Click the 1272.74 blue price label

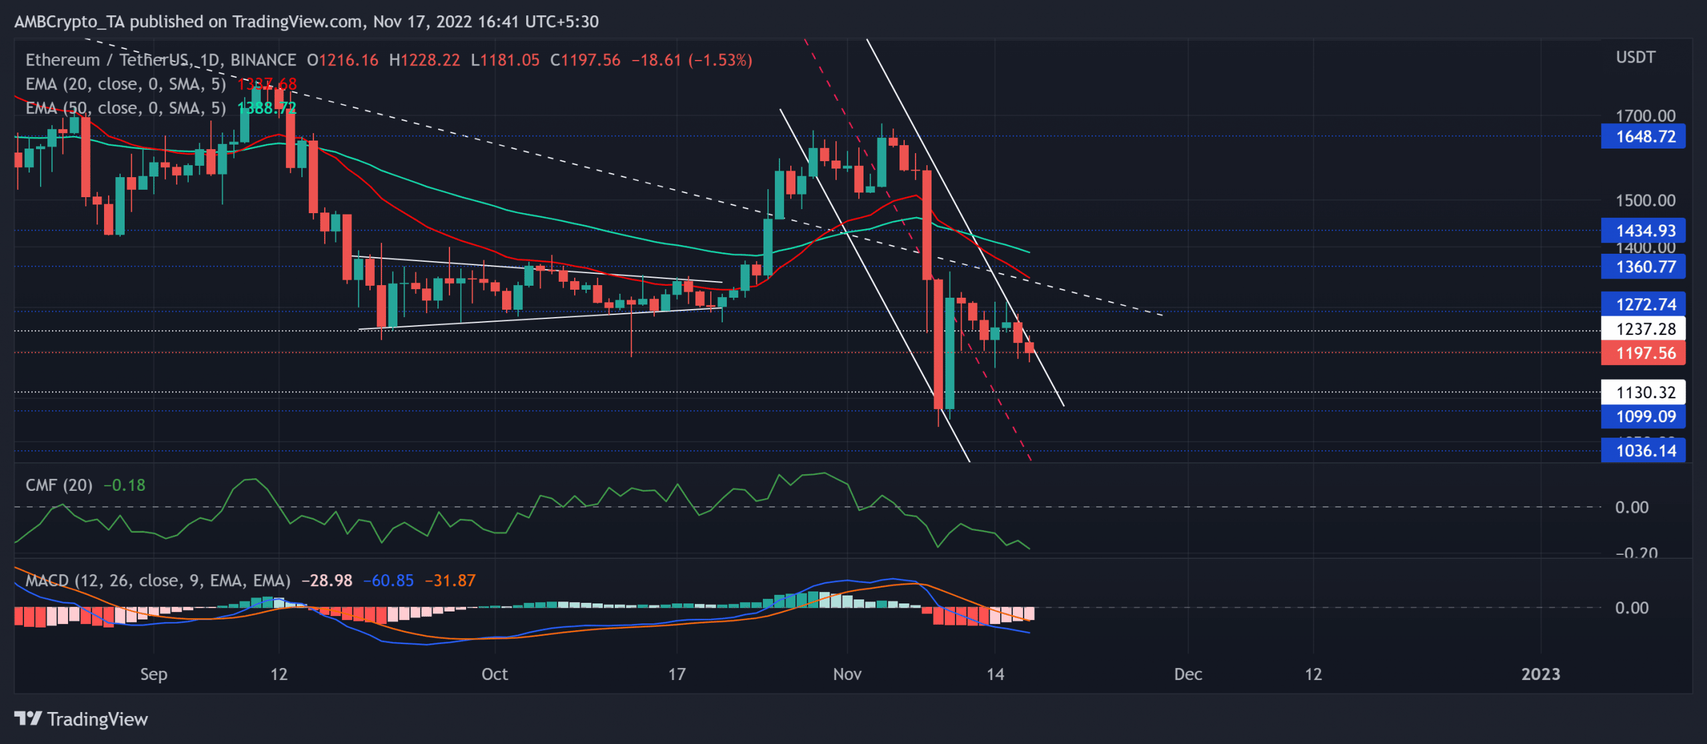pos(1643,304)
